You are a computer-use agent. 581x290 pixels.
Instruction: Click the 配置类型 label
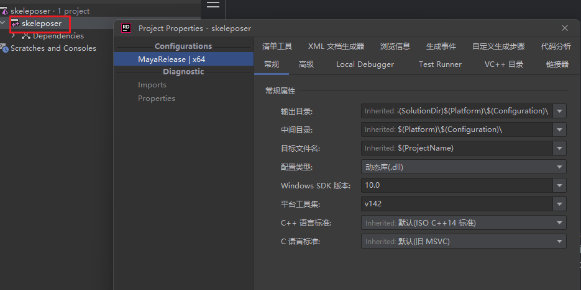pyautogui.click(x=296, y=167)
